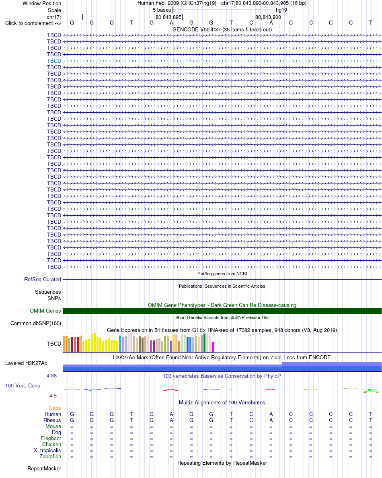This screenshot has height=478, width=382.
Task: Select the light-blue highlighted TBCD transcript label
Action: coord(54,61)
